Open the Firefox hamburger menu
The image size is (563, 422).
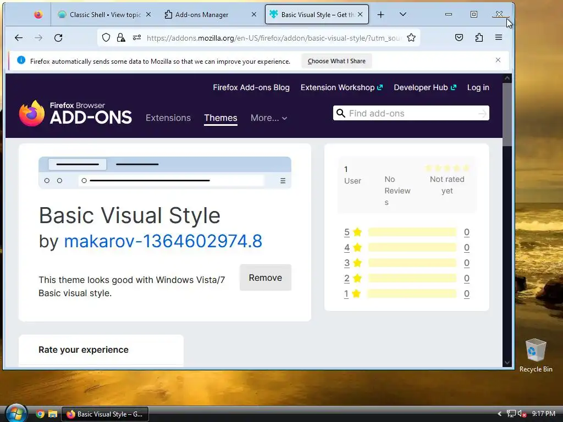click(499, 37)
